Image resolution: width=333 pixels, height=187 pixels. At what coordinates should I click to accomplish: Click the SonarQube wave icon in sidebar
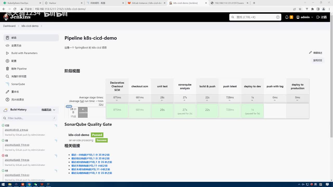(x=7, y=84)
